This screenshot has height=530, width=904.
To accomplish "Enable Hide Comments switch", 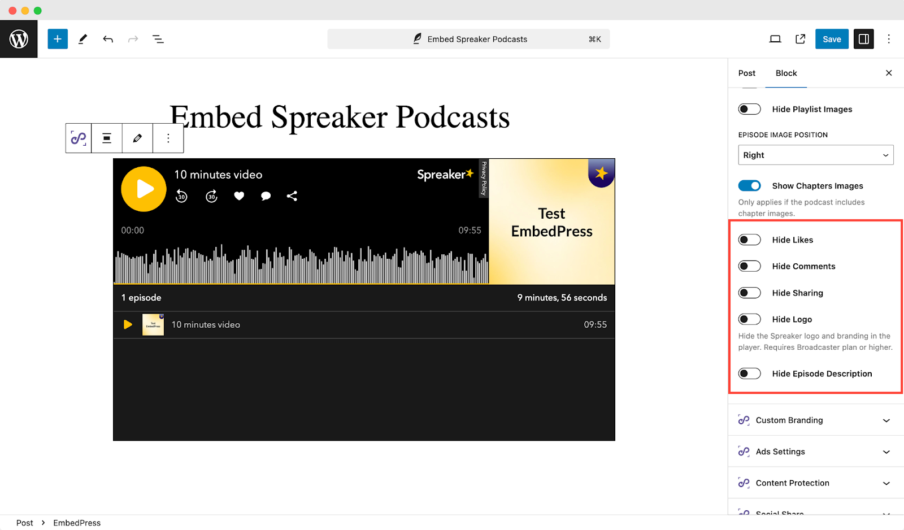I will [x=750, y=266].
